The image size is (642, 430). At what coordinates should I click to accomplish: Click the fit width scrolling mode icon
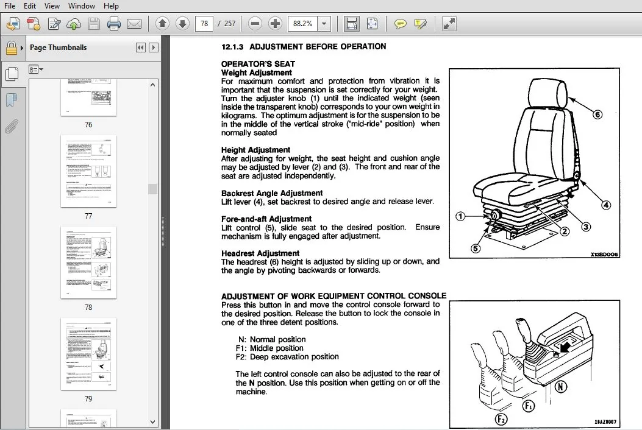[351, 24]
